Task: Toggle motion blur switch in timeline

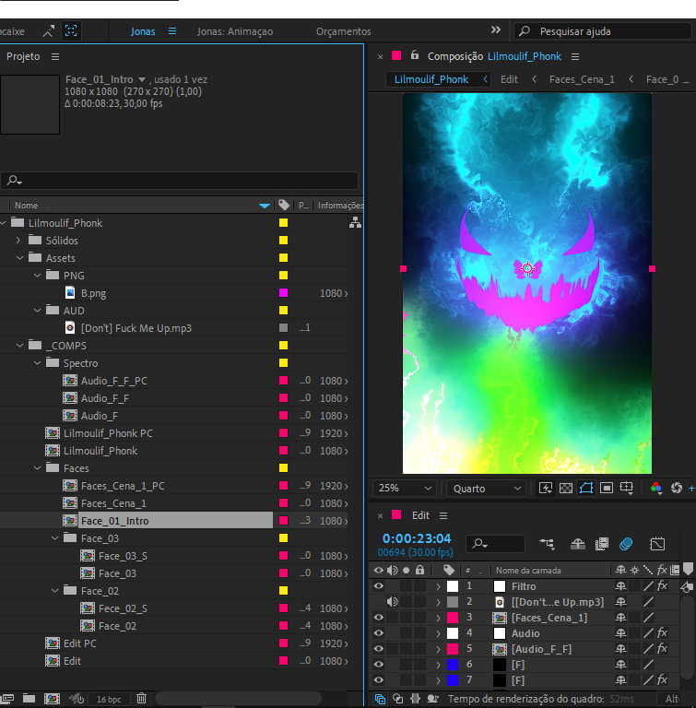Action: point(626,544)
